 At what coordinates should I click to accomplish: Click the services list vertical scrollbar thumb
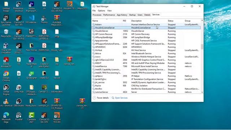(x=202, y=47)
